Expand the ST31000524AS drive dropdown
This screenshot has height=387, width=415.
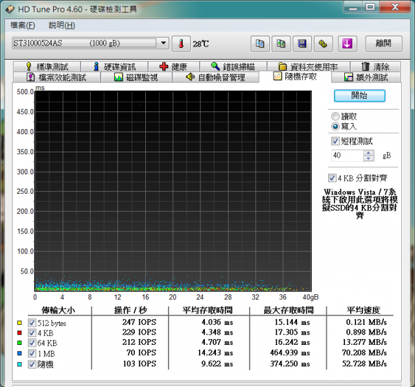(x=163, y=43)
